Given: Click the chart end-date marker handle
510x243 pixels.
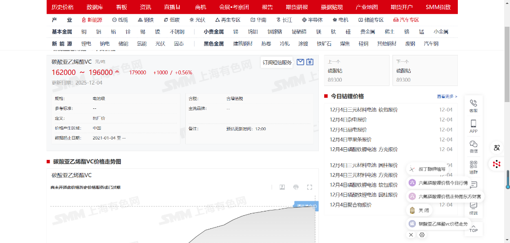Looking at the screenshot, I should tap(315, 206).
